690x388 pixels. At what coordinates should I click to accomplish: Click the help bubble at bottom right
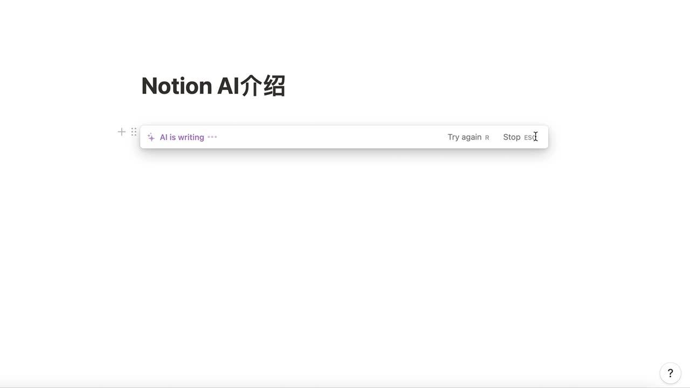[670, 372]
